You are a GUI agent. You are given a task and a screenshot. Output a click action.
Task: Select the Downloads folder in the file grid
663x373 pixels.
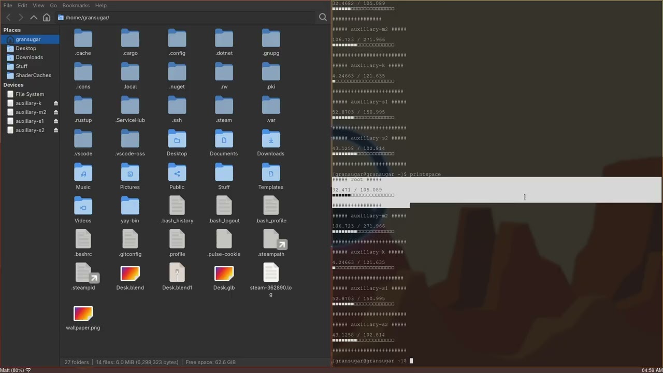[271, 140]
